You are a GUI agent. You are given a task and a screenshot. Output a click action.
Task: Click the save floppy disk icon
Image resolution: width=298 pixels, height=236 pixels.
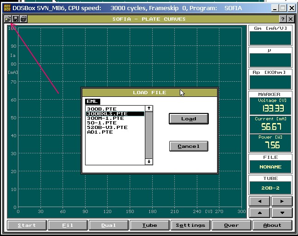pos(15,19)
